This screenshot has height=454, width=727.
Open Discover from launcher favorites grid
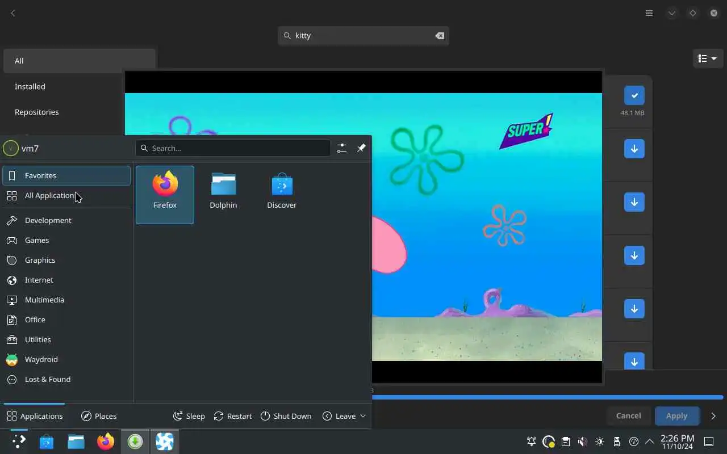(x=282, y=195)
